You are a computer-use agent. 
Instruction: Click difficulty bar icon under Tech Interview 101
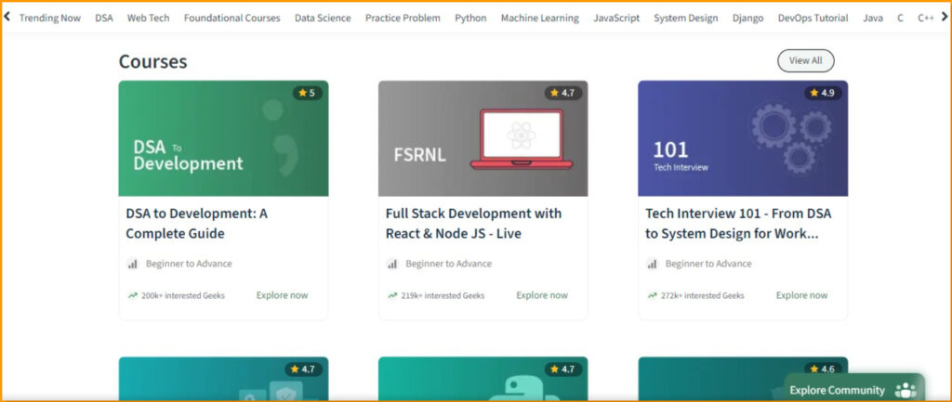click(652, 264)
